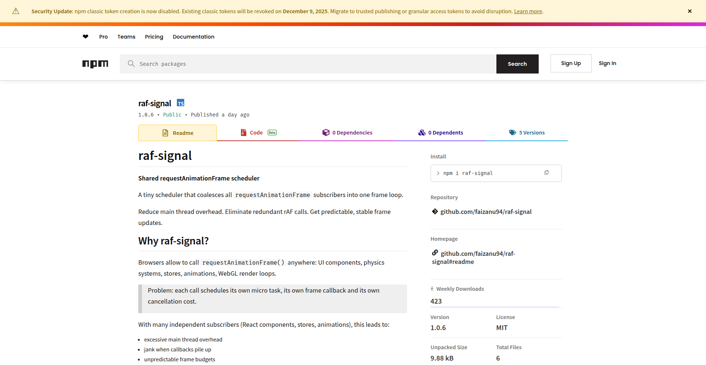Viewport: 706px width, 365px height.
Task: Click the Beta badge on the Code tab
Action: coord(272,133)
